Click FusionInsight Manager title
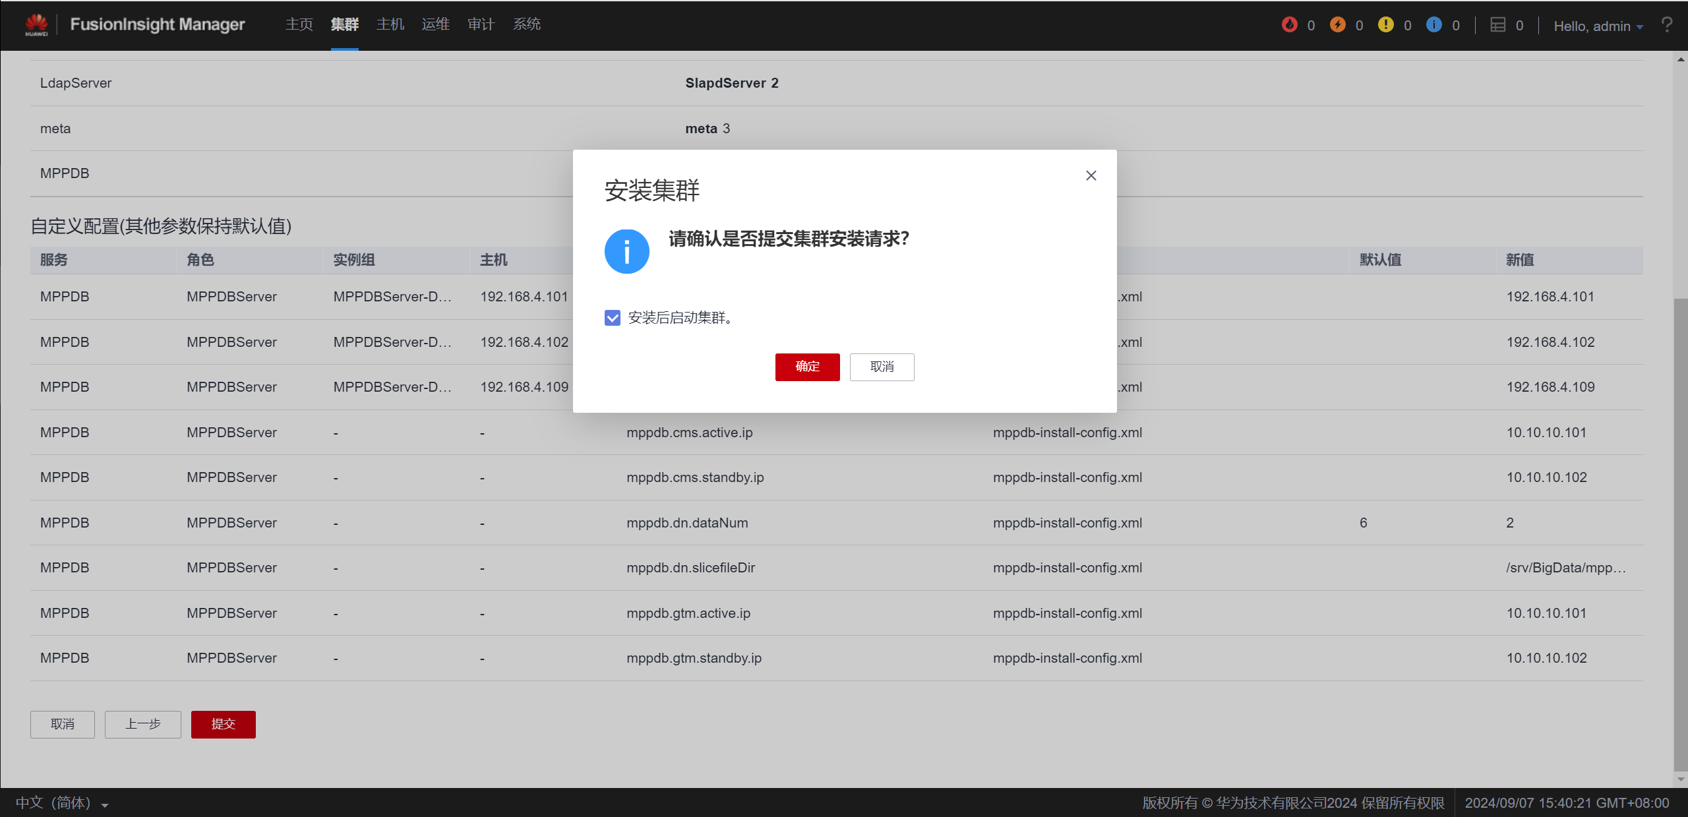The width and height of the screenshot is (1688, 817). pyautogui.click(x=157, y=24)
